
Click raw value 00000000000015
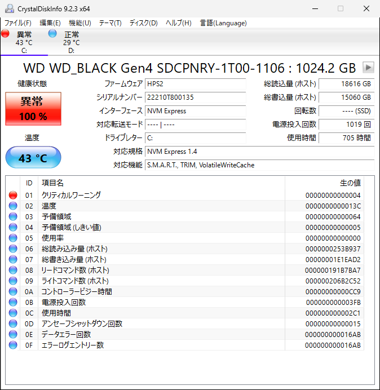[333, 324]
